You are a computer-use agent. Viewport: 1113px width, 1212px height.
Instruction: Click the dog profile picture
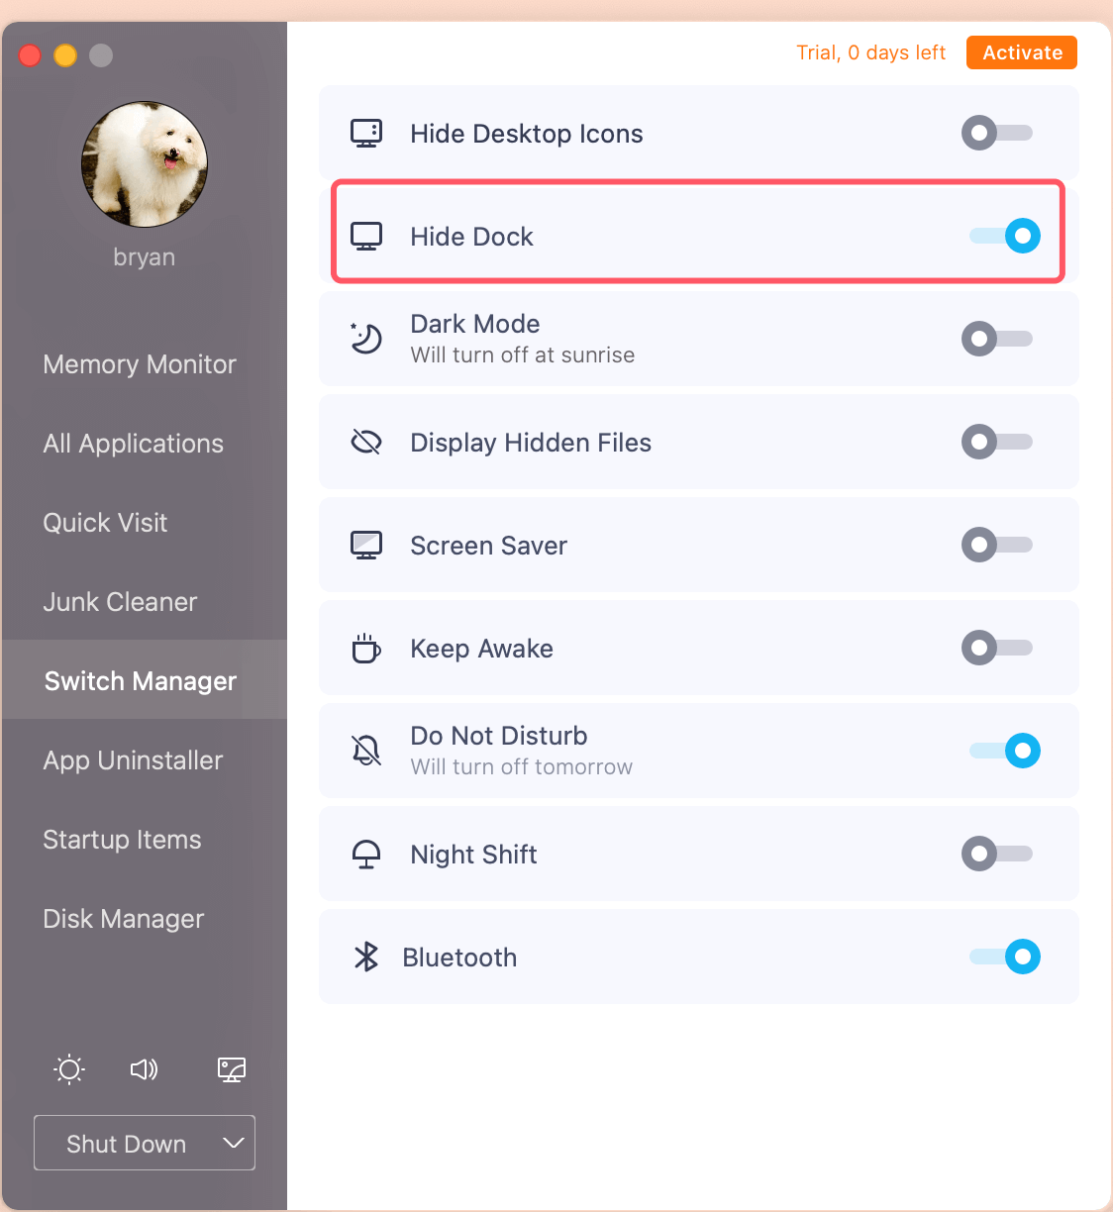point(145,164)
